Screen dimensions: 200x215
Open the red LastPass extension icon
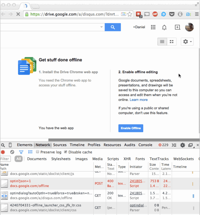pyautogui.click(x=139, y=14)
